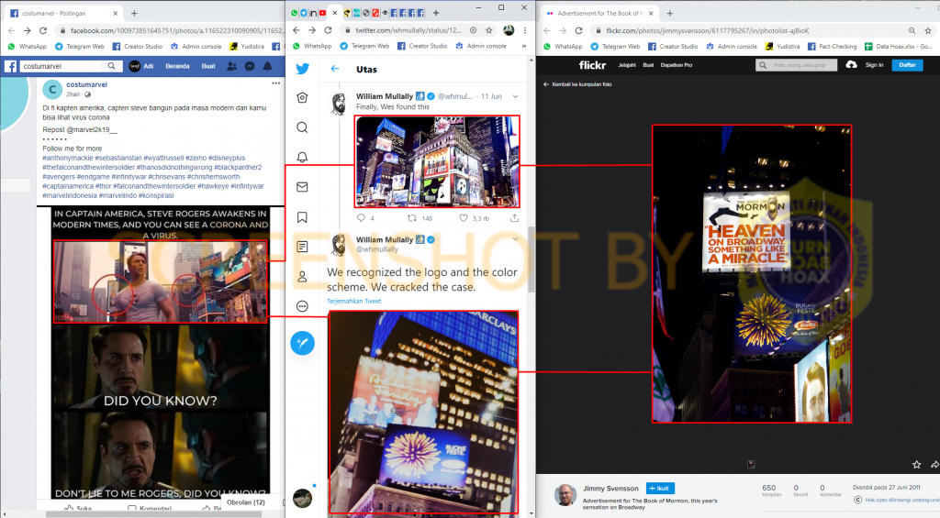Screen dimensions: 940x518
Task: Click Facebook logo in blue header
Action: [10, 67]
